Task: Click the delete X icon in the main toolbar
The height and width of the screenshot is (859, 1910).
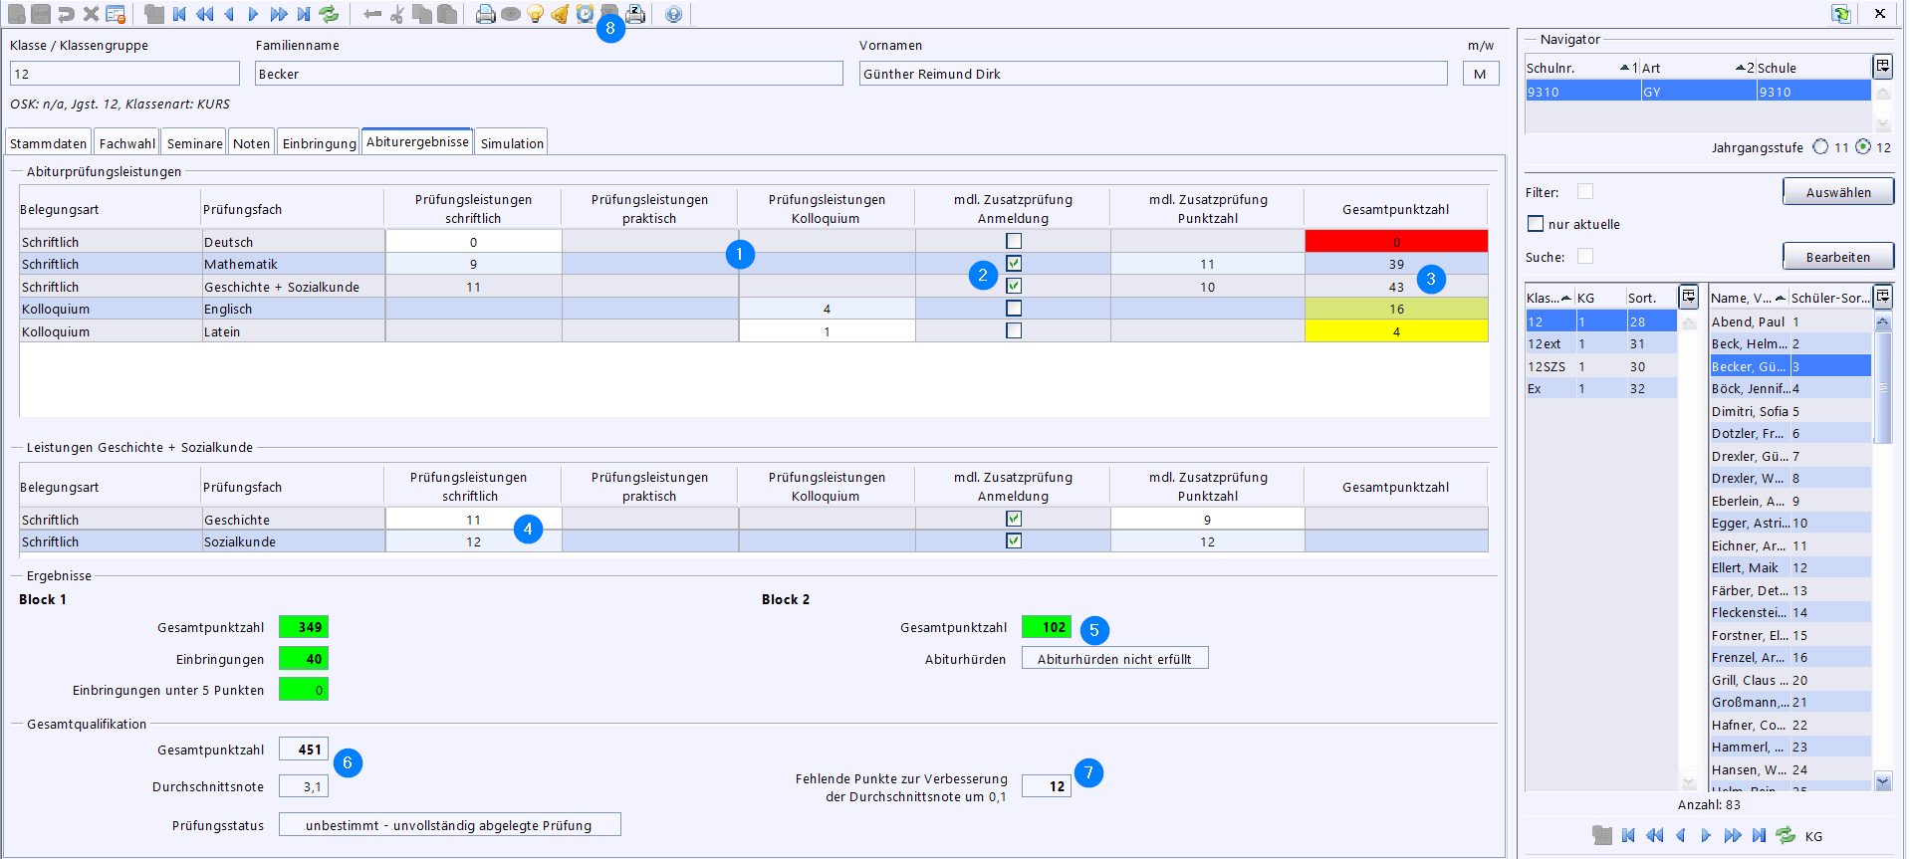Action: (91, 14)
